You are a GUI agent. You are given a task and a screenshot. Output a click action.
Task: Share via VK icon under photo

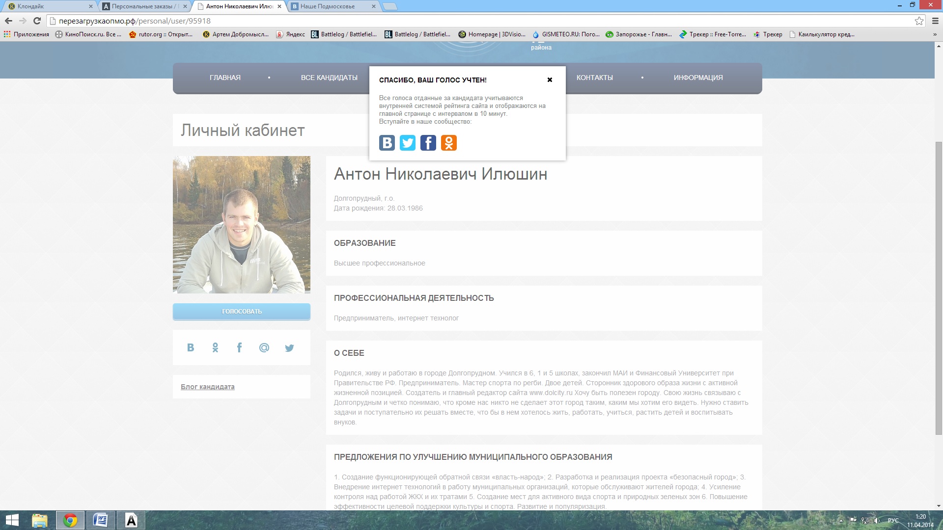[191, 347]
